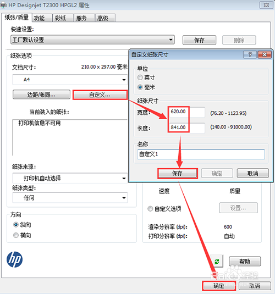Click 取消 at bottom of properties window

click(255, 286)
